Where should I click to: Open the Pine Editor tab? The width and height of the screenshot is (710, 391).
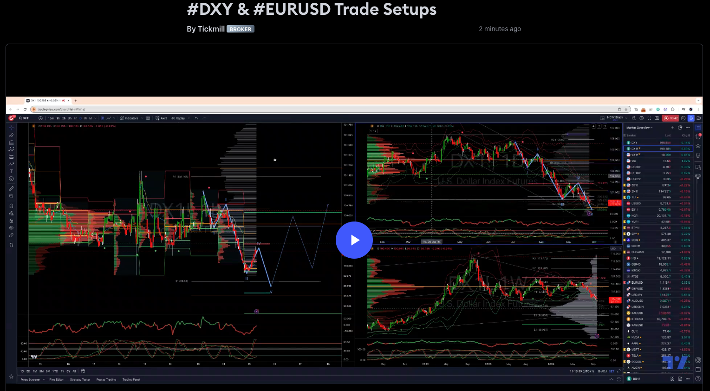point(57,379)
